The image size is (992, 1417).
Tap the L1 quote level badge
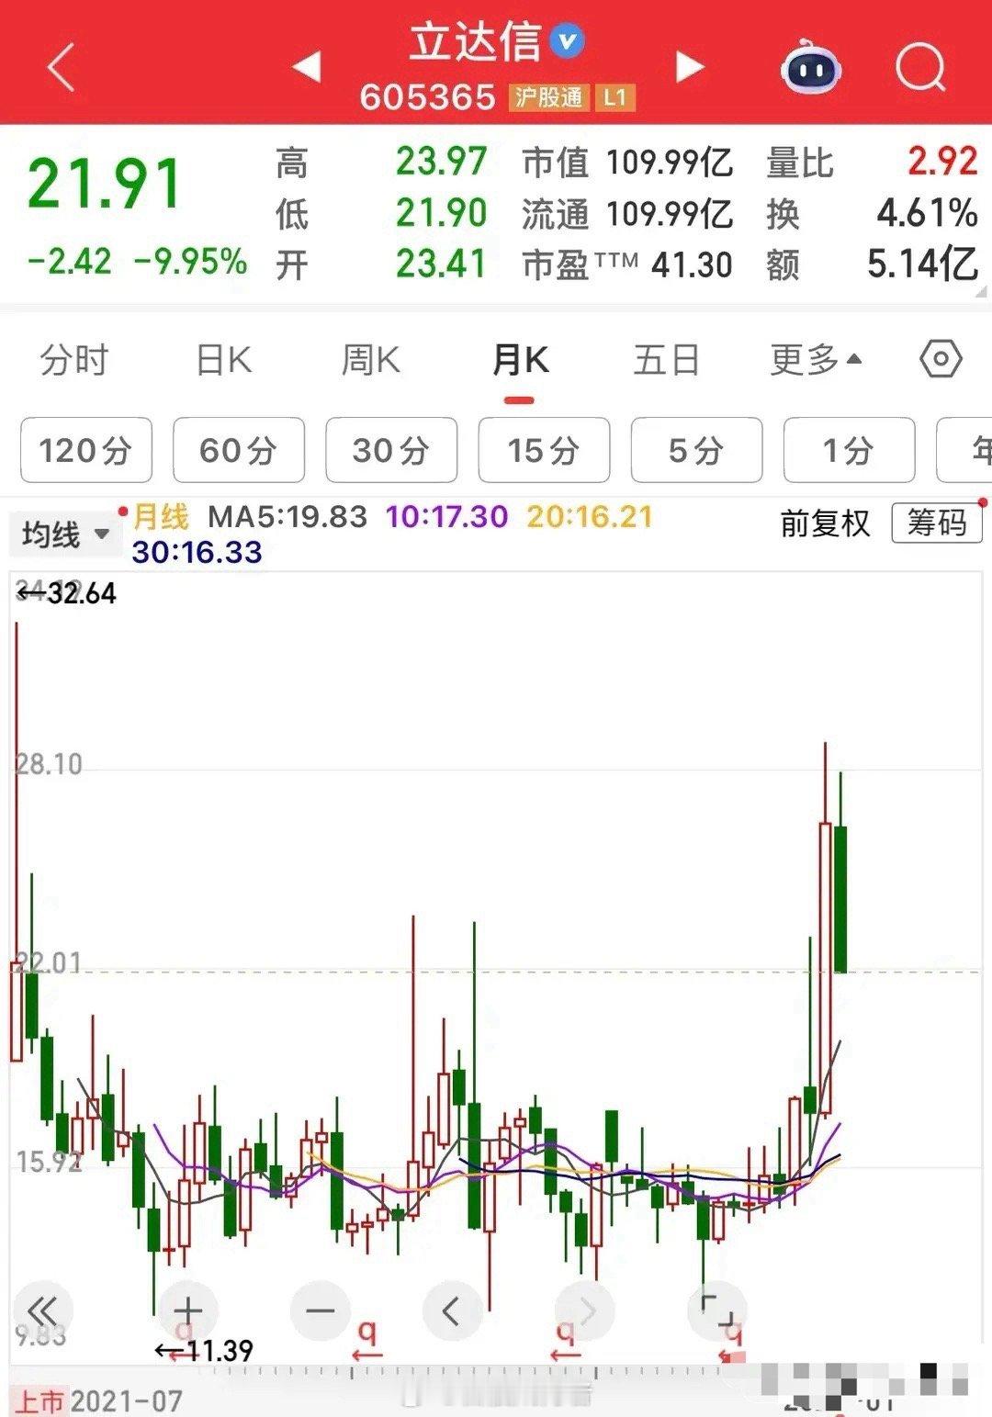(x=614, y=97)
